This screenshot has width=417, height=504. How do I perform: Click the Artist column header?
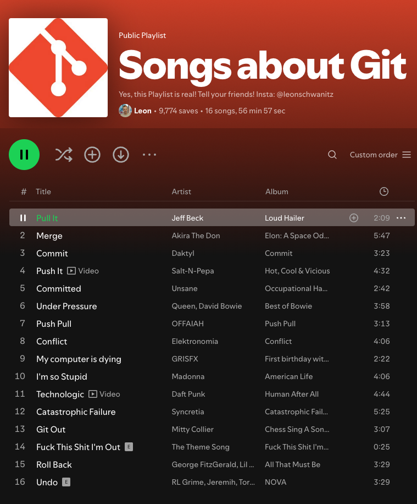point(181,191)
